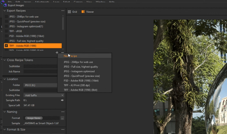Click the tree photo in the viewer

click(x=190, y=77)
